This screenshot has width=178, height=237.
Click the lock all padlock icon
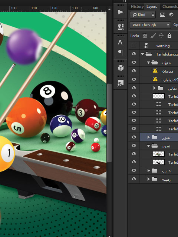pos(169,36)
